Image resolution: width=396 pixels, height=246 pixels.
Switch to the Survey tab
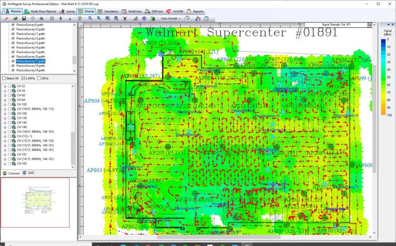[67, 11]
